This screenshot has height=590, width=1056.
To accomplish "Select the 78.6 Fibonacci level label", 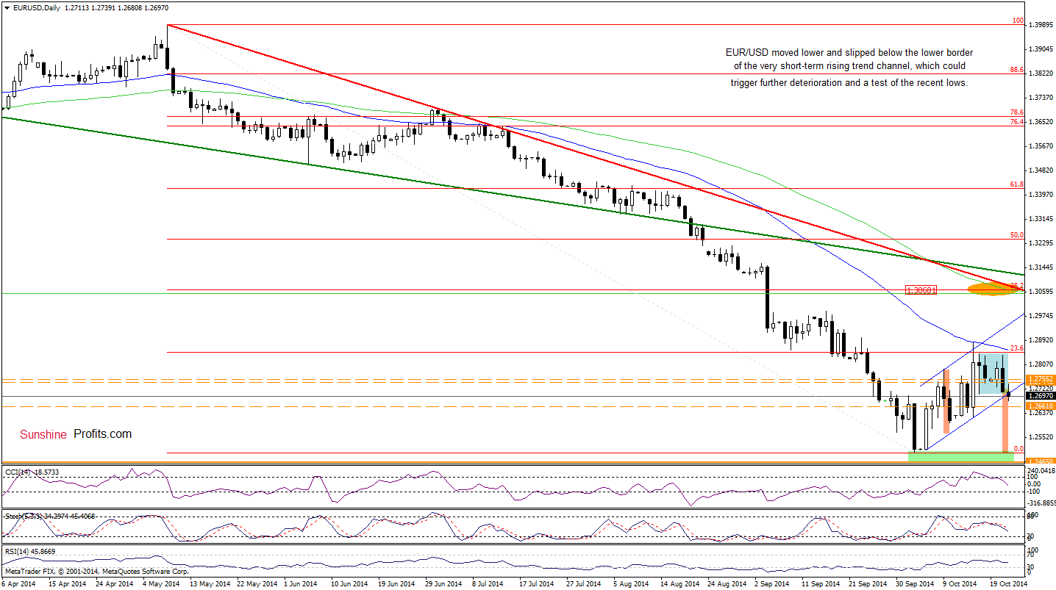I will [x=1017, y=112].
